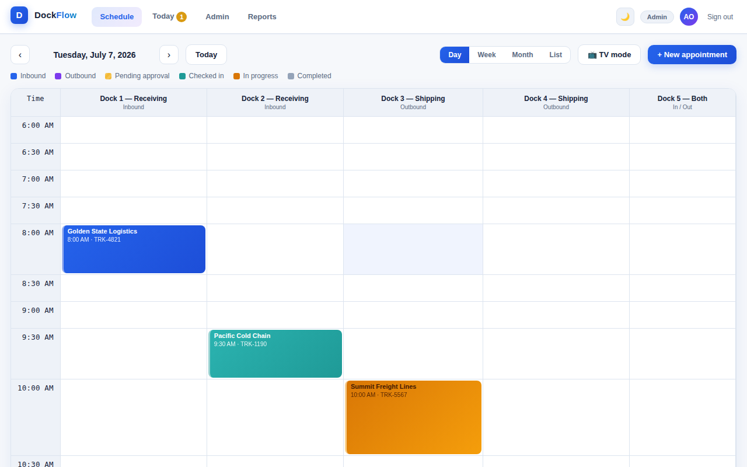Click the Outbound legend label
Screen dimensions: 747x467
pyautogui.click(x=80, y=76)
